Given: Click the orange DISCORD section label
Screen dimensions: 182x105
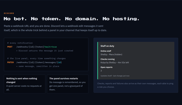Looking at the screenshot, I should tap(9, 13).
